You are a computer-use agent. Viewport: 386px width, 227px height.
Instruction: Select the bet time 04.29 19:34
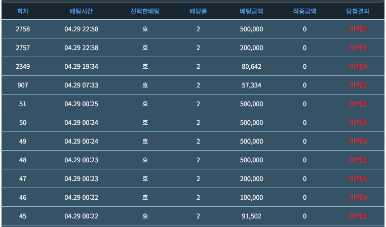(81, 67)
